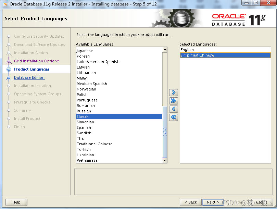Viewport: 277px width, 209px height.
Task: Maximize the installer window
Action: tap(256, 3)
